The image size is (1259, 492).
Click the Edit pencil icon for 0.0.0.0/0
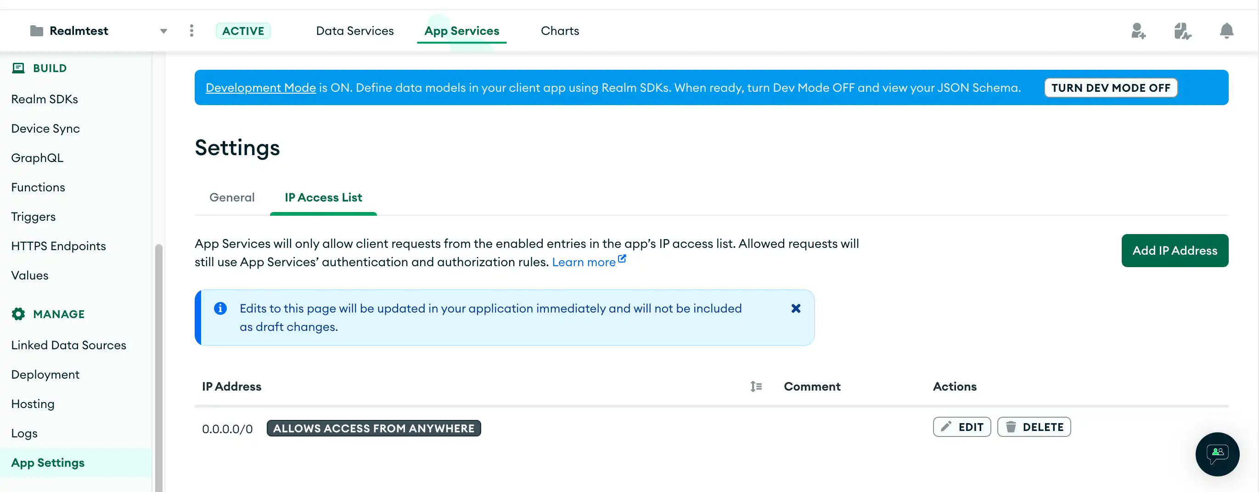click(947, 426)
